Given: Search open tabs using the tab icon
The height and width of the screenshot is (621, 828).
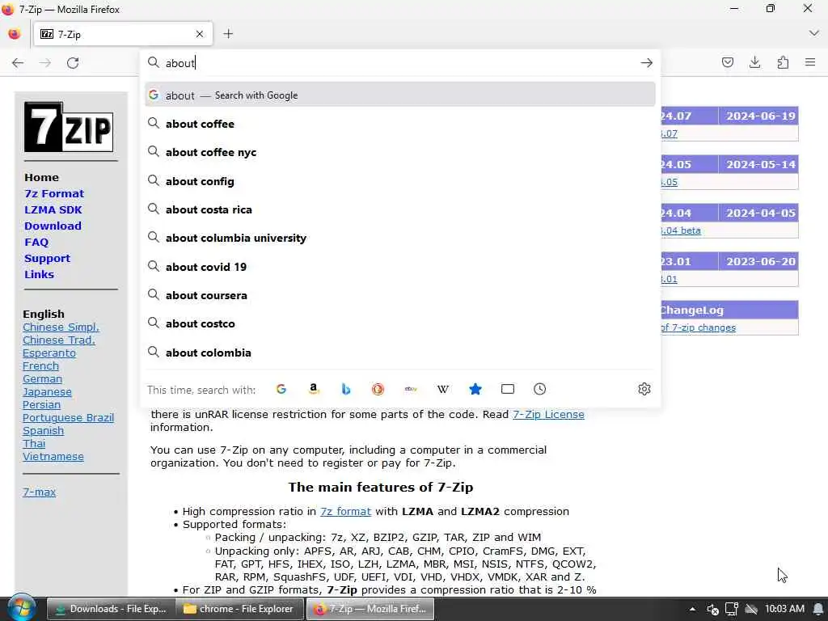Looking at the screenshot, I should (508, 389).
